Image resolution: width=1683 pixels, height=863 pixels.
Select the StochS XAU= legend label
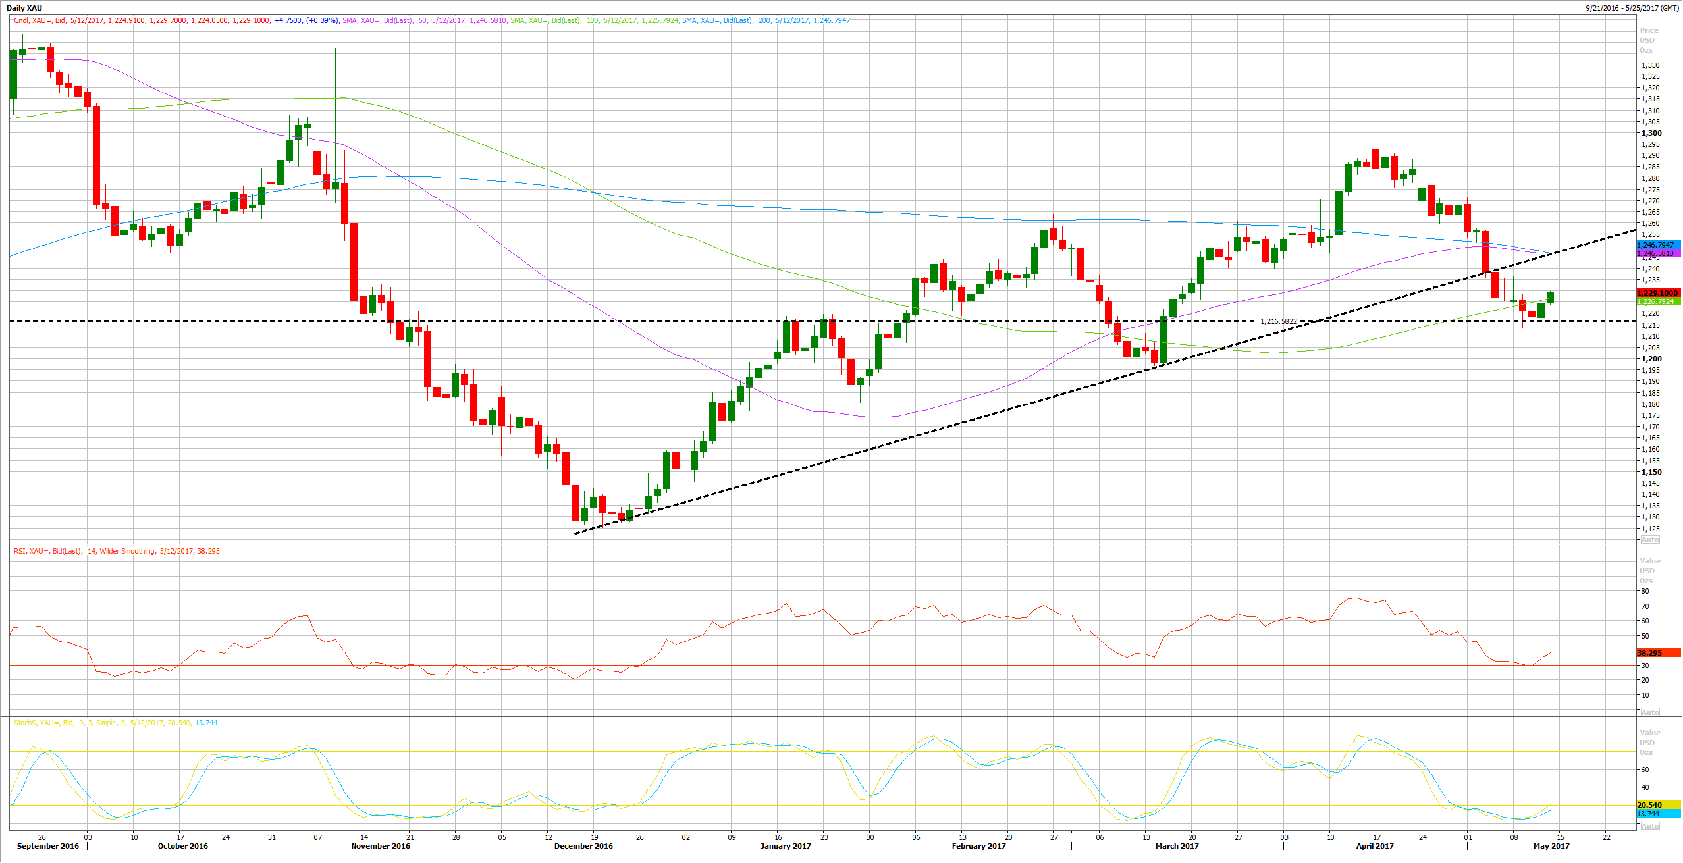click(115, 723)
